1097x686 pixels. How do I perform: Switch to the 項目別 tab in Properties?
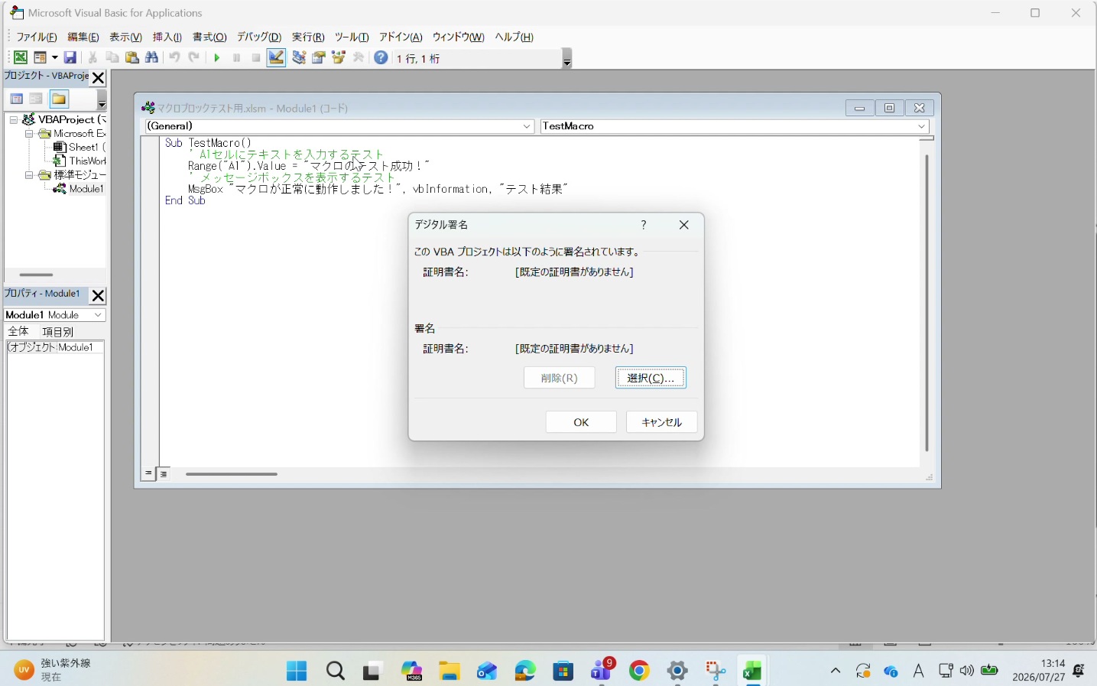[x=57, y=332]
